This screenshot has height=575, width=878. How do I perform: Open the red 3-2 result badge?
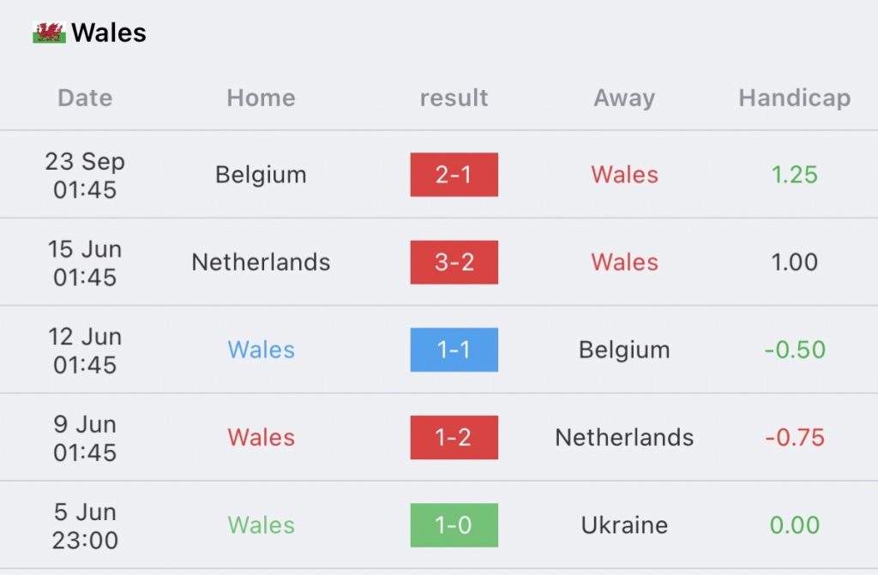(454, 262)
